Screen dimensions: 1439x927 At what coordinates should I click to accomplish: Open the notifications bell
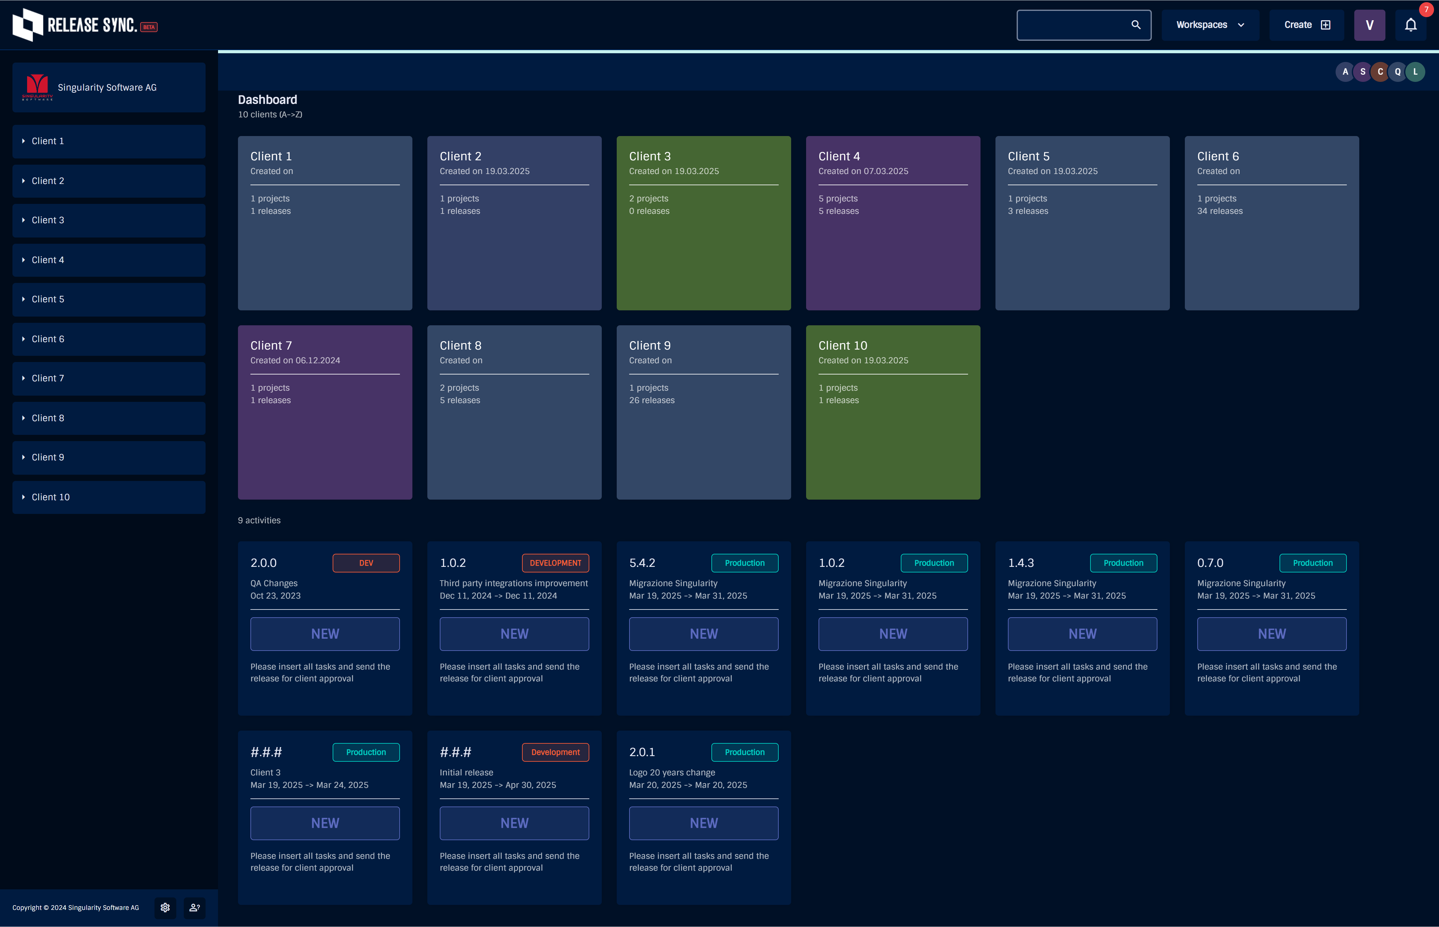tap(1410, 25)
